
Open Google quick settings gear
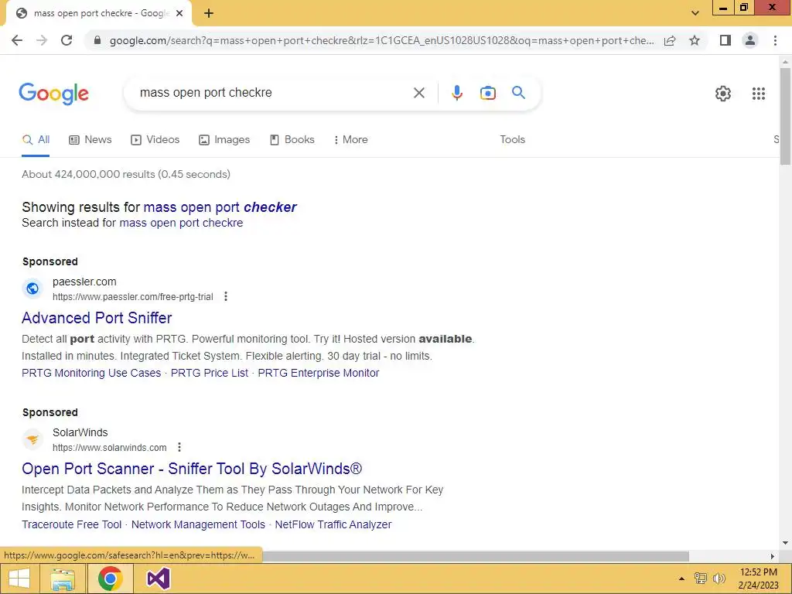pyautogui.click(x=723, y=94)
